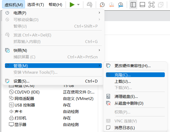Open the 选项卡(T) menu
This screenshot has height=132, width=170.
pyautogui.click(x=36, y=4)
